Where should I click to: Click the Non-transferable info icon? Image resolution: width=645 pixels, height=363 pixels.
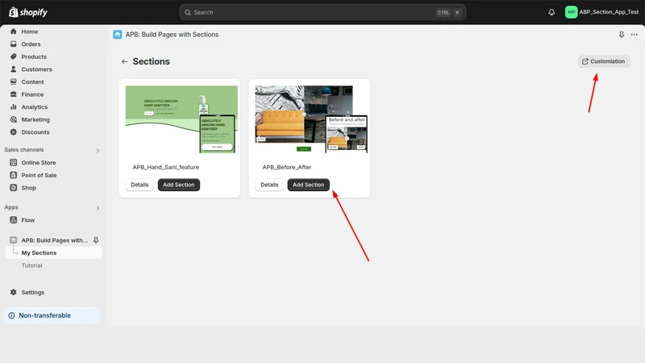(11, 315)
